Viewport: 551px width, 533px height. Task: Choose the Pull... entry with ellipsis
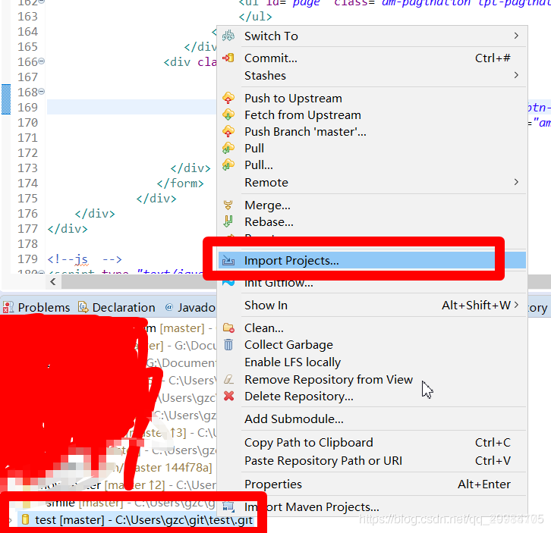[x=372, y=165]
